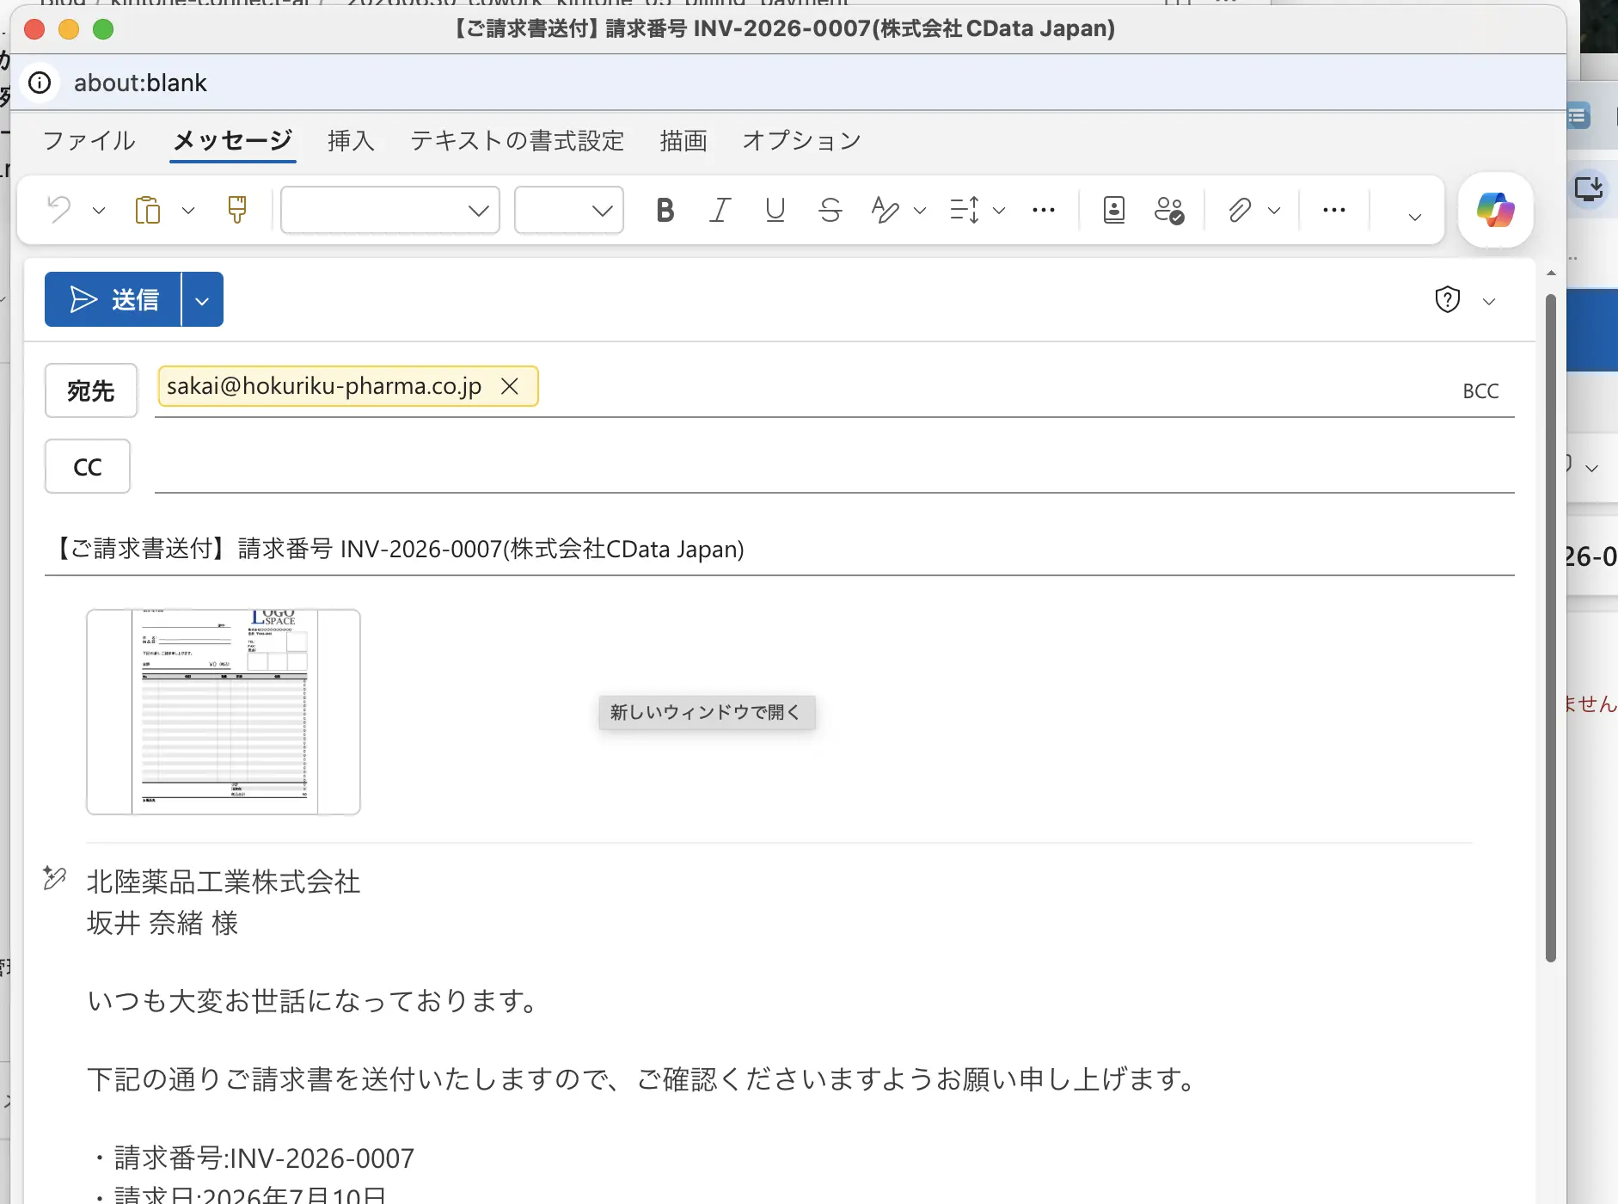Click the attach file paperclip icon
This screenshot has height=1204, width=1618.
(x=1239, y=210)
